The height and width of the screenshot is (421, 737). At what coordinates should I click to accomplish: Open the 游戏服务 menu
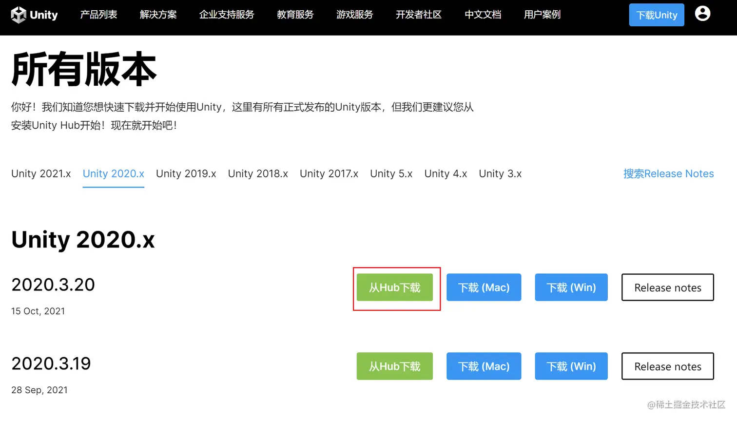click(355, 15)
